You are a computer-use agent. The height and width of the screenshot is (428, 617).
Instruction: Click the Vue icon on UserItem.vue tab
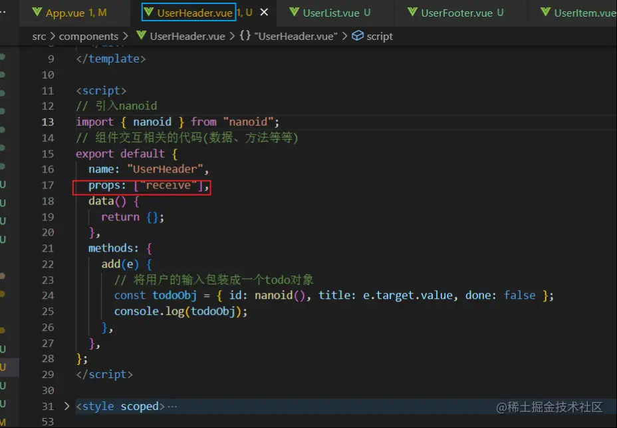[545, 12]
